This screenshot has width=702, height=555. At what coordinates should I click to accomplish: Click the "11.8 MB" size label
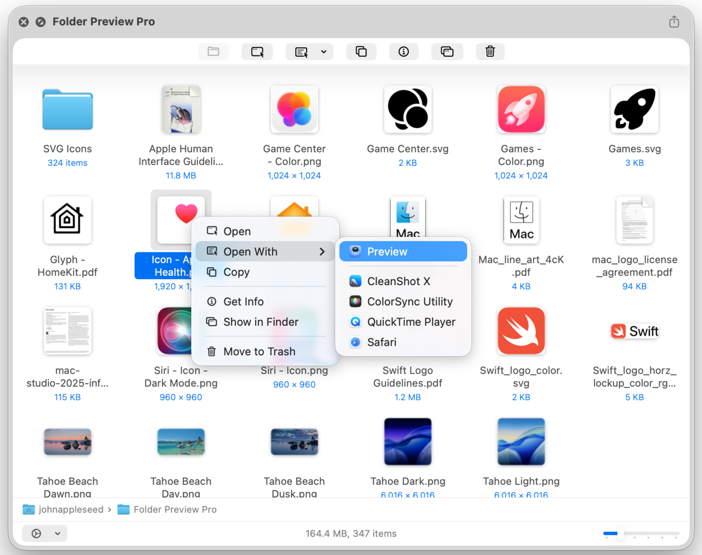pyautogui.click(x=181, y=176)
